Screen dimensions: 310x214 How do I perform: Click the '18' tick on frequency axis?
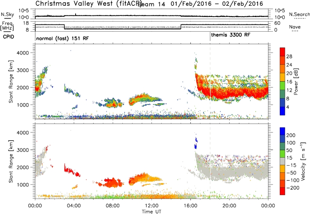26,23
